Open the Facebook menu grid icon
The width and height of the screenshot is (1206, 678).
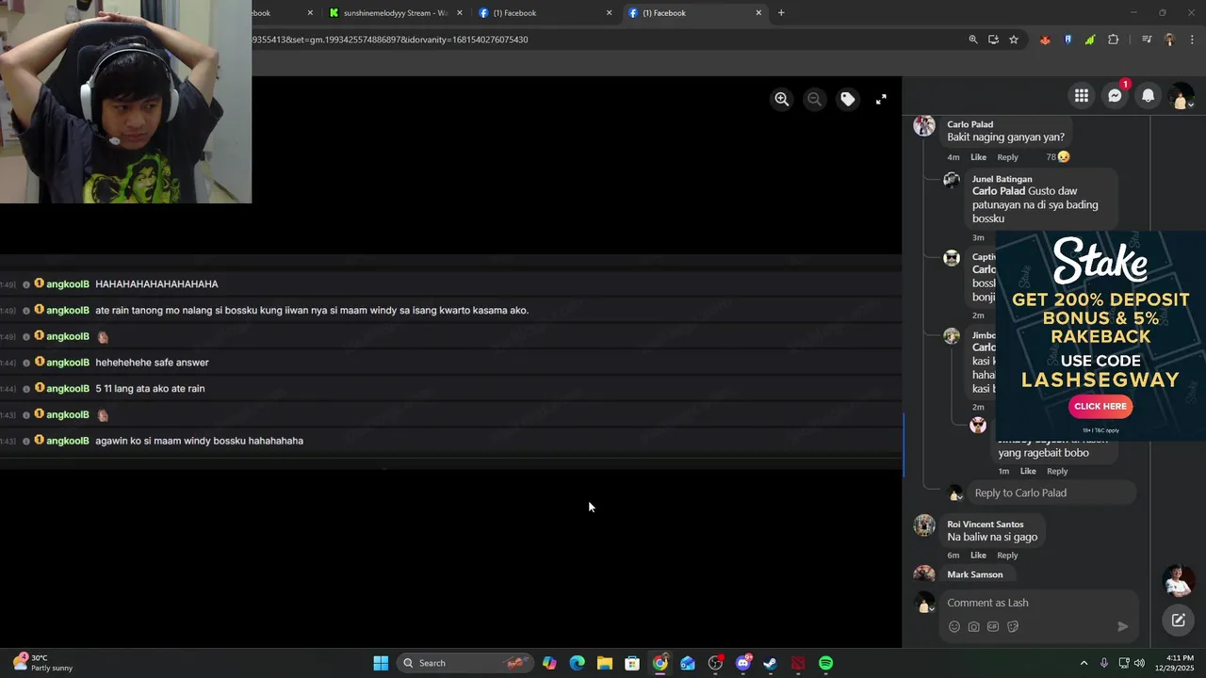point(1082,96)
